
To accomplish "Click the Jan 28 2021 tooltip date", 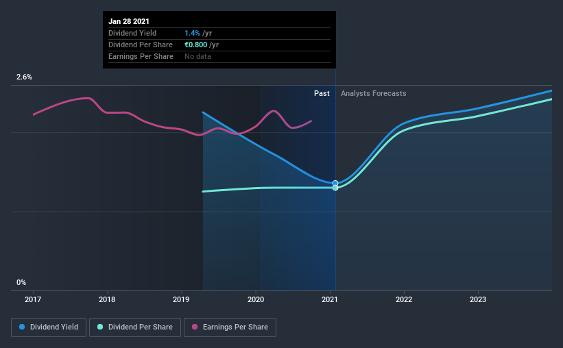I will (x=129, y=21).
